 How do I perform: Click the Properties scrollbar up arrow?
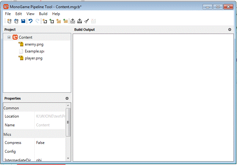[68, 105]
